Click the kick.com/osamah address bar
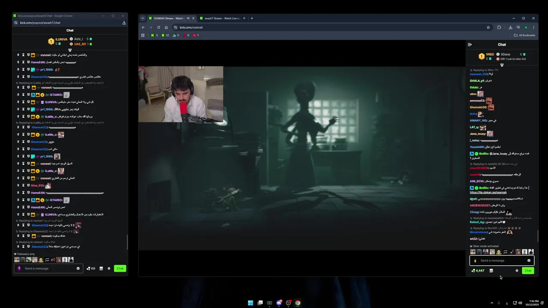This screenshot has height=308, width=548. click(x=330, y=27)
